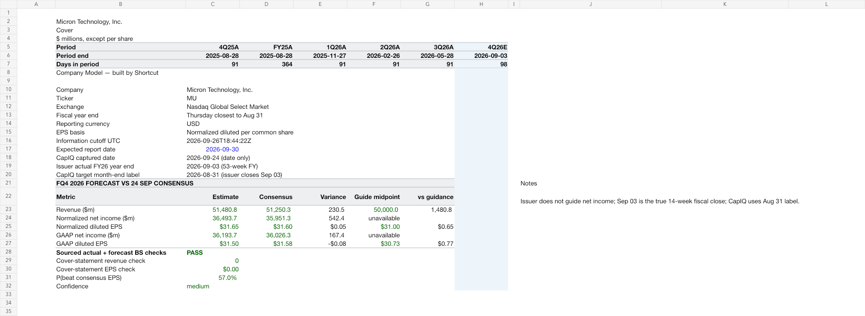
Task: Select '2026-09-03 (53-week FY)' cell
Action: coord(222,166)
